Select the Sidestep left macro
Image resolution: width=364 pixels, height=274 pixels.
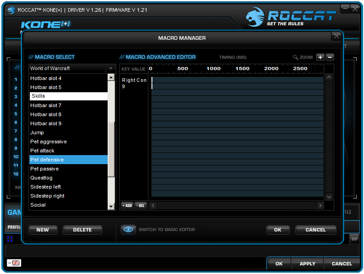(68, 187)
